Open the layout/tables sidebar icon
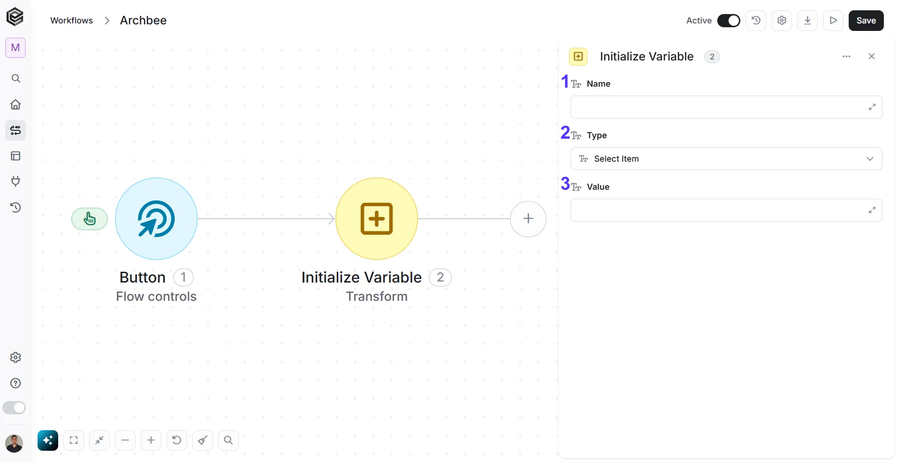This screenshot has width=897, height=462. (15, 156)
